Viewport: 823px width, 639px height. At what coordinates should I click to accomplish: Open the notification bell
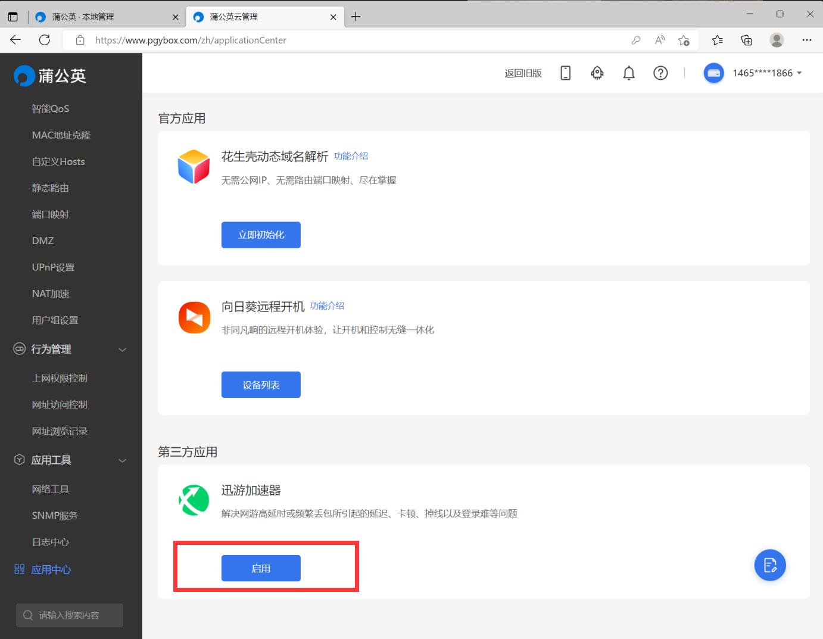click(x=628, y=73)
